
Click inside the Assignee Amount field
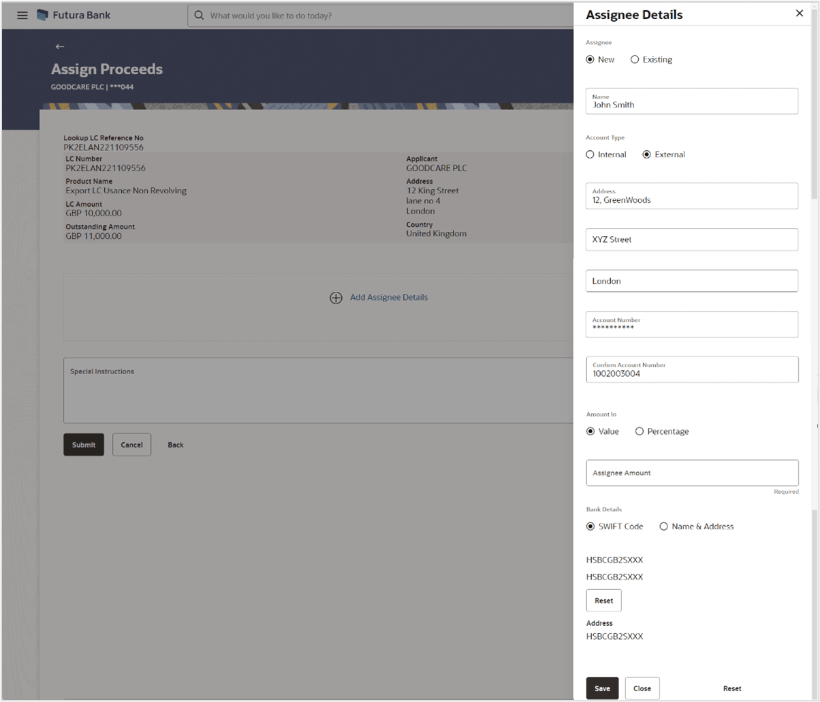(691, 472)
